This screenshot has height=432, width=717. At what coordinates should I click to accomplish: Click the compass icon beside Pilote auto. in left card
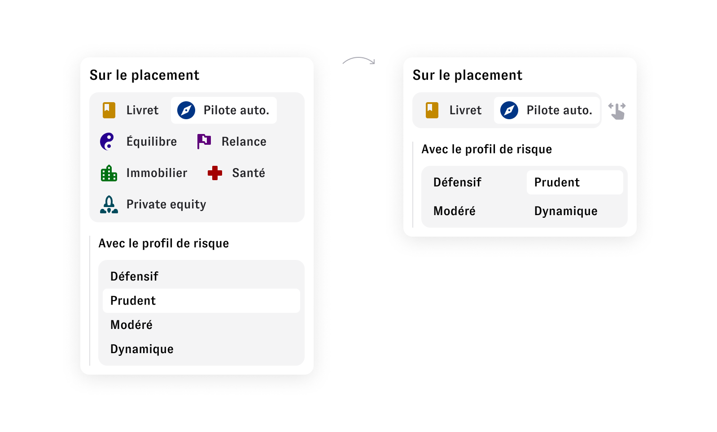(x=186, y=110)
